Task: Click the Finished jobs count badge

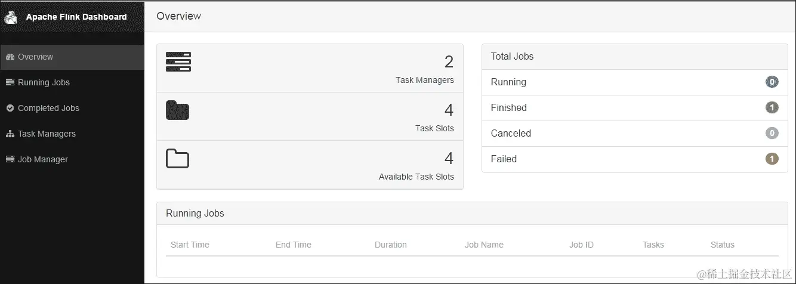Action: click(772, 107)
